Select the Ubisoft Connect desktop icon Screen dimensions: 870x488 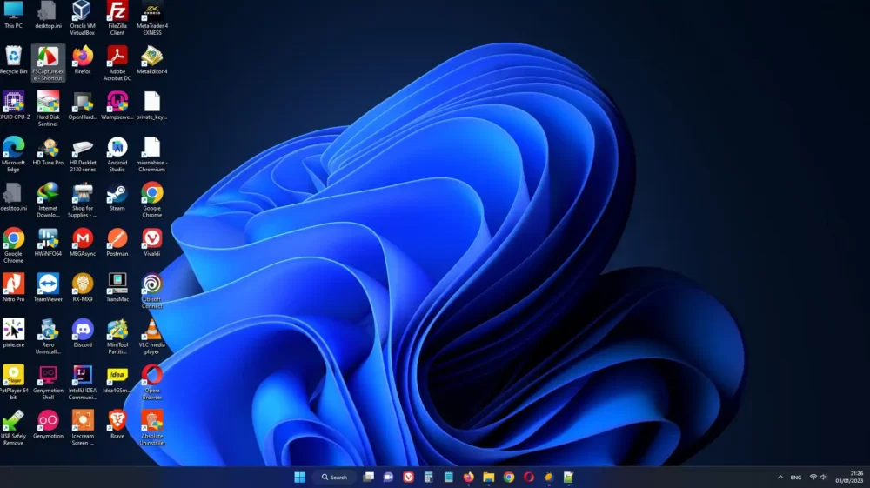(x=152, y=291)
